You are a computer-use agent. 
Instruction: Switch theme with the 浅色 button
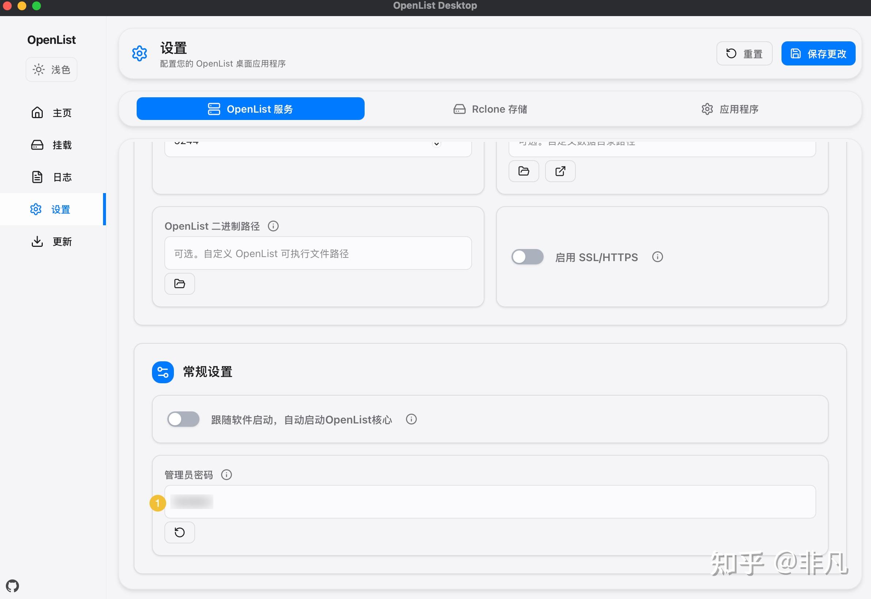click(x=52, y=69)
